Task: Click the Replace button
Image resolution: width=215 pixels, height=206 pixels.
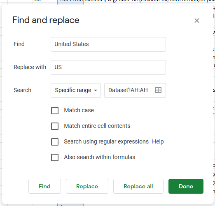Action: pos(87,186)
